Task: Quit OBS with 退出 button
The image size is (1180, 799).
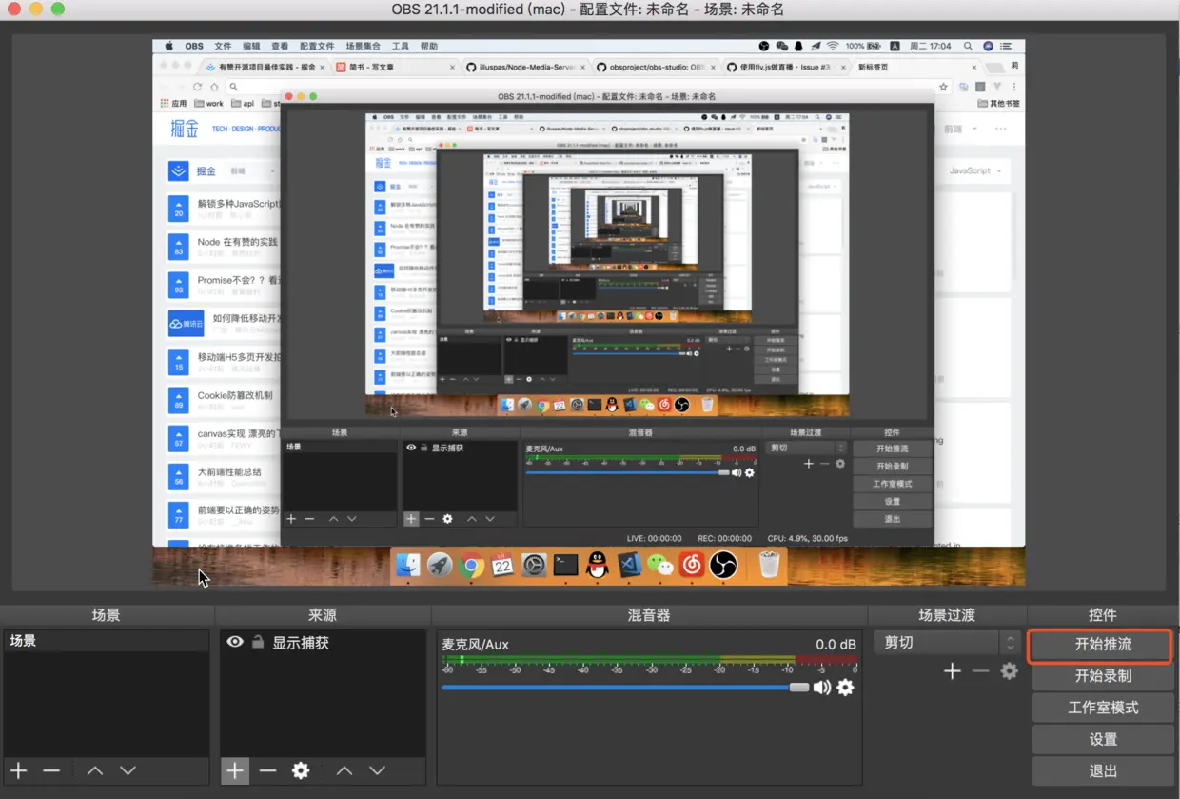Action: point(1103,771)
